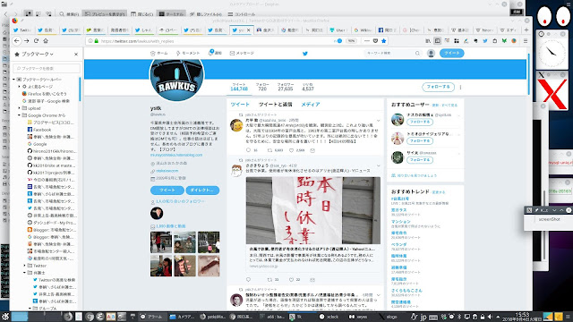The width and height of the screenshot is (573, 322).
Task: Click the xclock item in taskbar
Action: pyautogui.click(x=329, y=317)
